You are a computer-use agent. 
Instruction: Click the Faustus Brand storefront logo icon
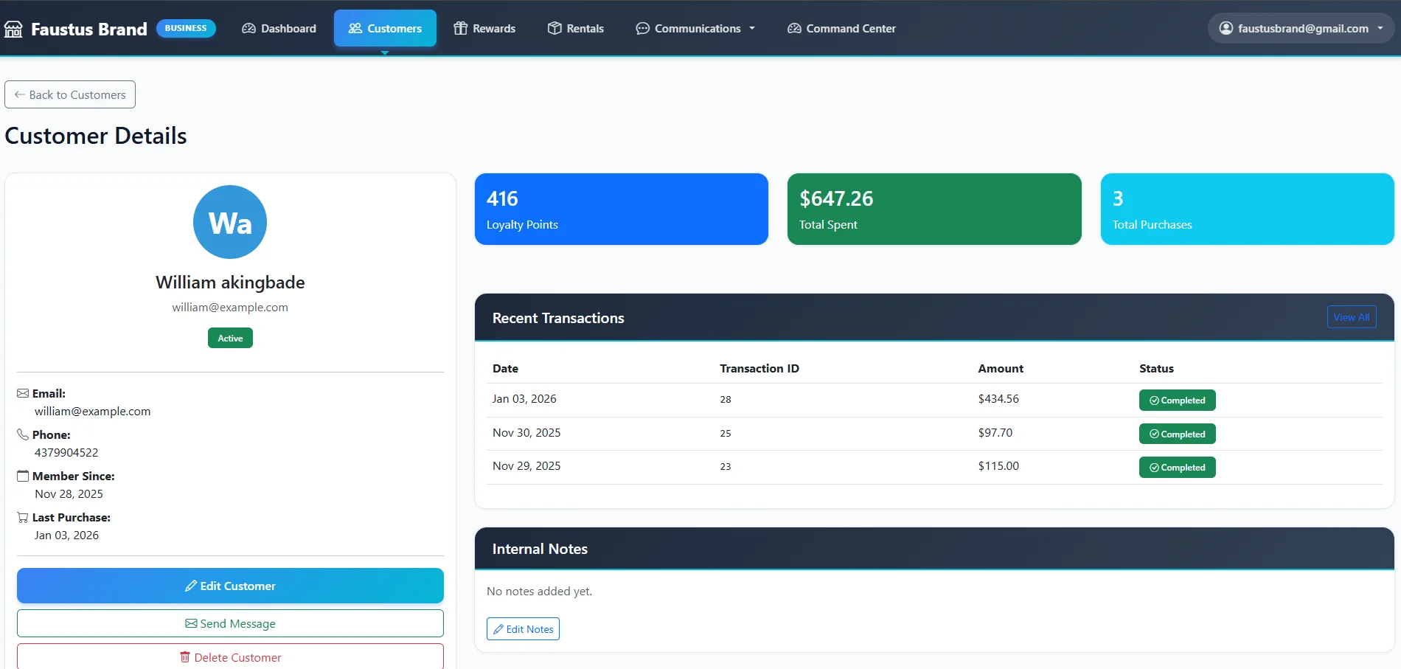(13, 29)
